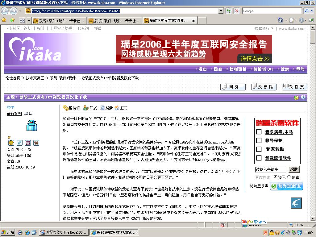316x237 pixels.
Task: Open the search provider dropdown arrow
Action: coord(312,11)
